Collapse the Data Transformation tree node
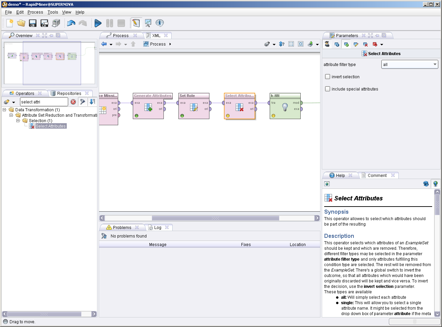 4,110
